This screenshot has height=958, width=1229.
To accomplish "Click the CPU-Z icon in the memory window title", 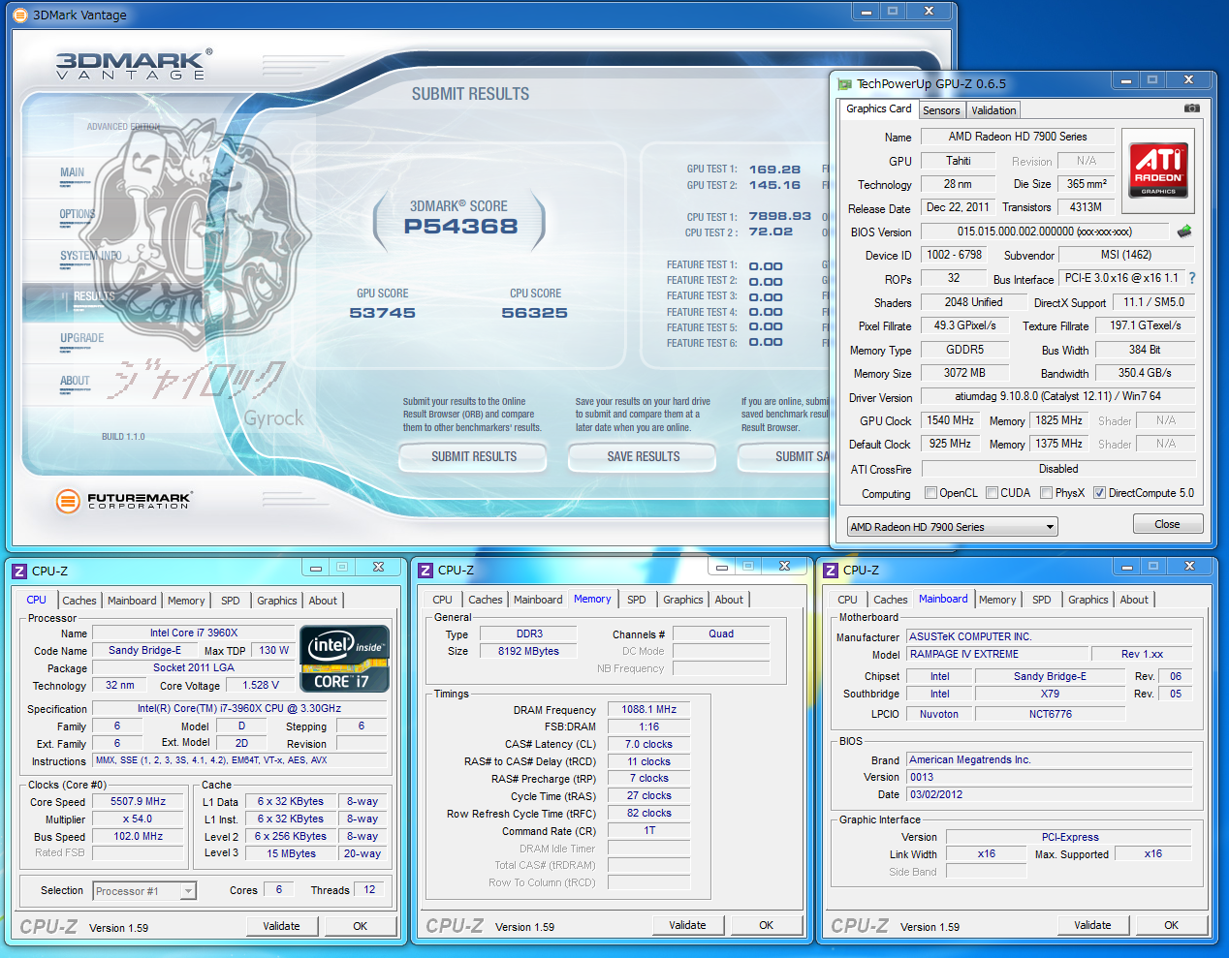I will pyautogui.click(x=425, y=571).
